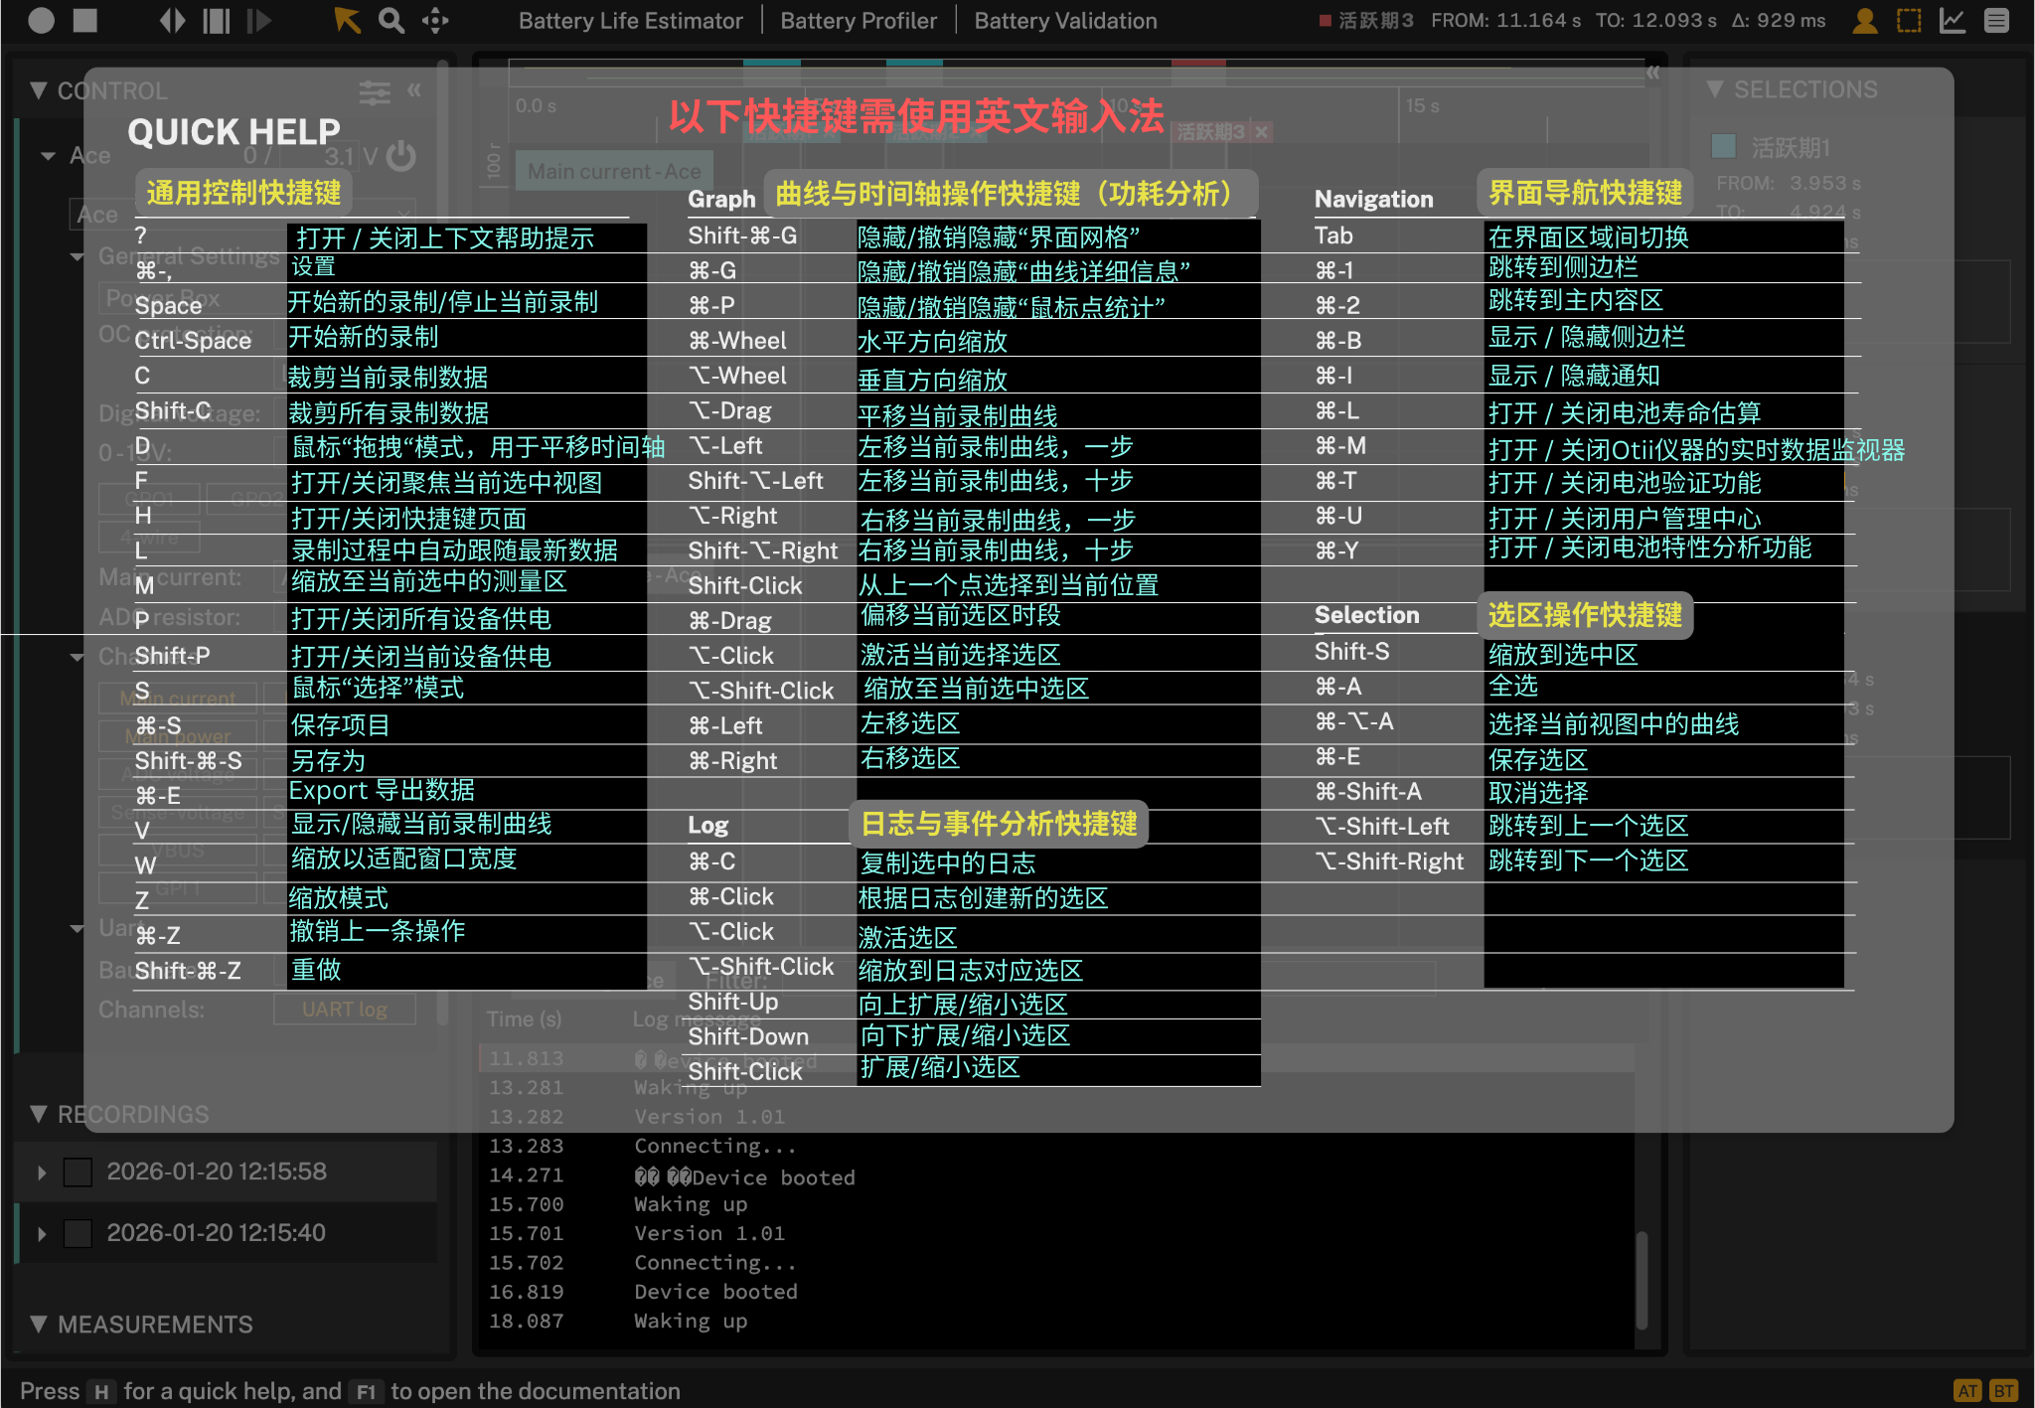Open the user management center icon

click(1864, 20)
